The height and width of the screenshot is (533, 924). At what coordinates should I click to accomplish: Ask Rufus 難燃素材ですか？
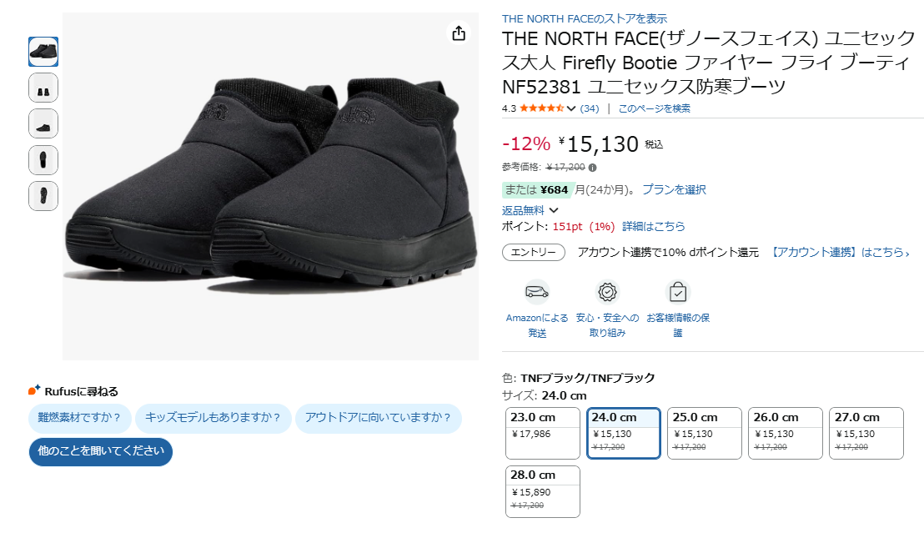click(x=79, y=418)
